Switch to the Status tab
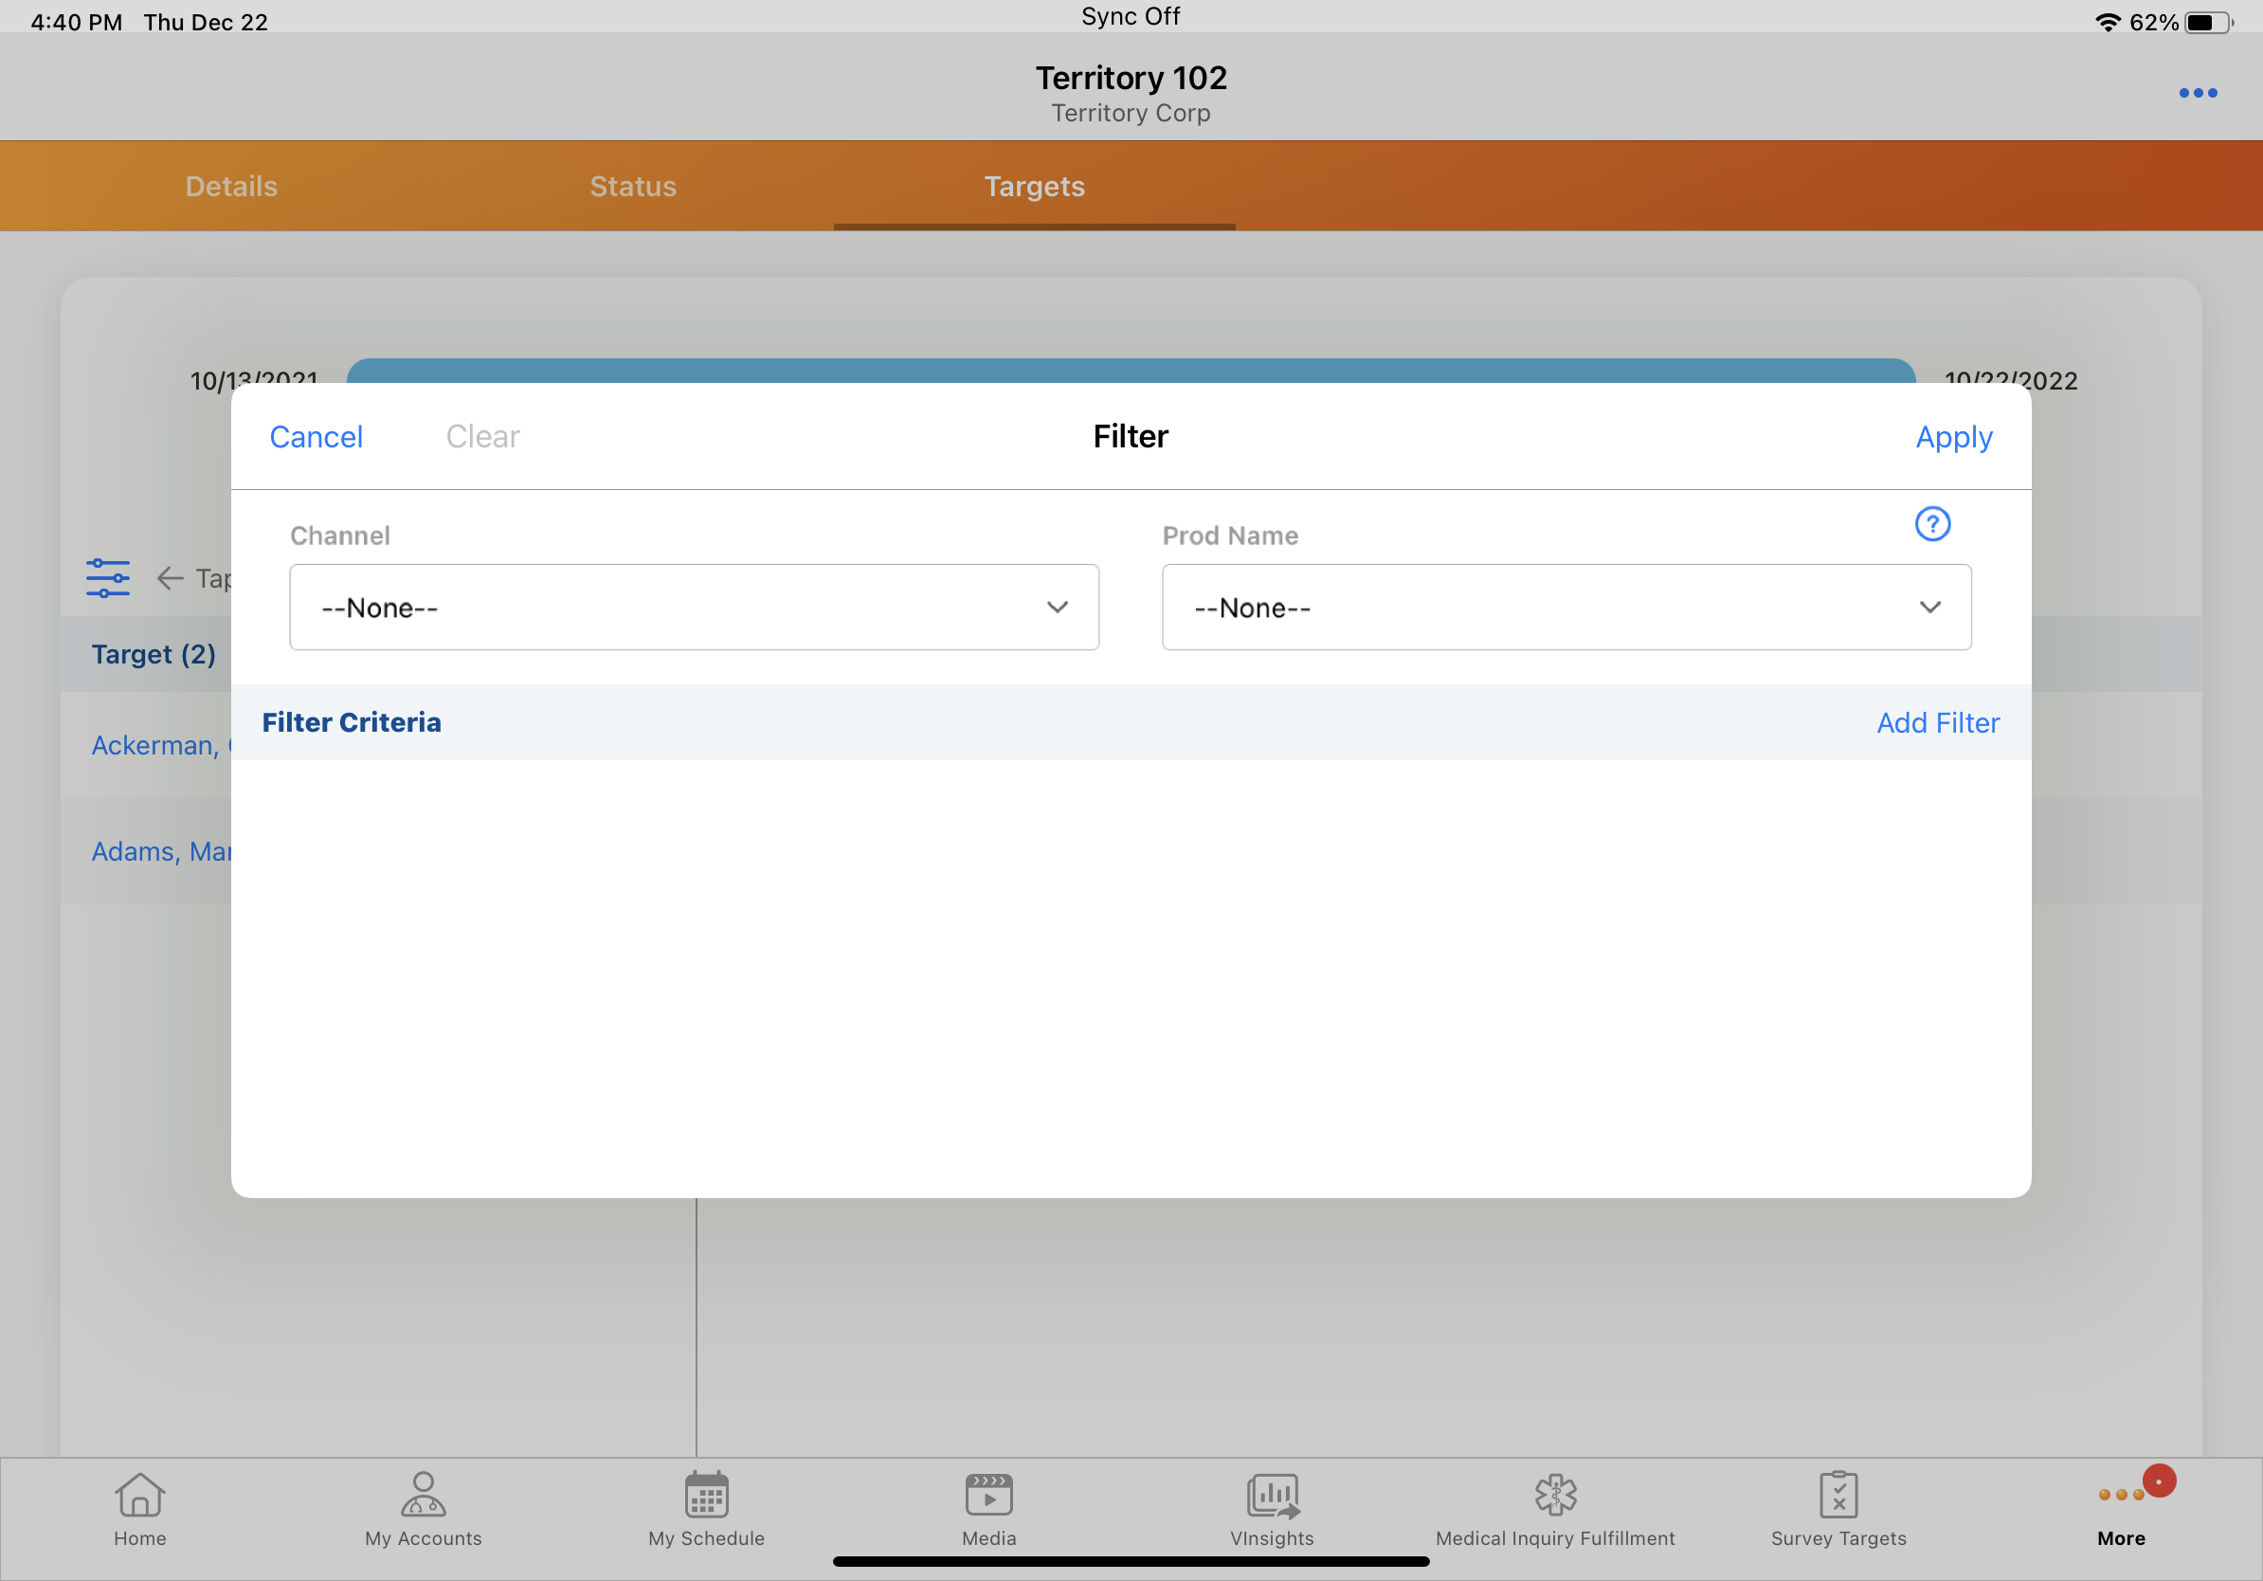 pos(633,187)
